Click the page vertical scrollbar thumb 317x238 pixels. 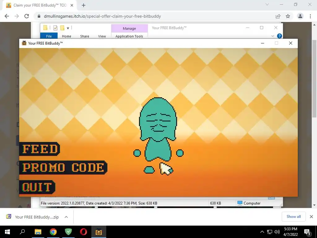pos(314,79)
